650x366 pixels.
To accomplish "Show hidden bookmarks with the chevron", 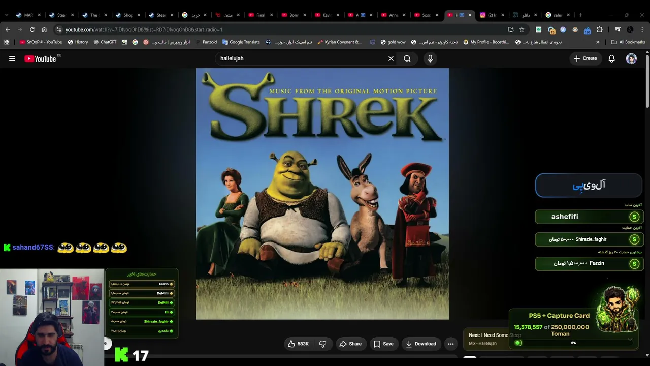I will (598, 42).
